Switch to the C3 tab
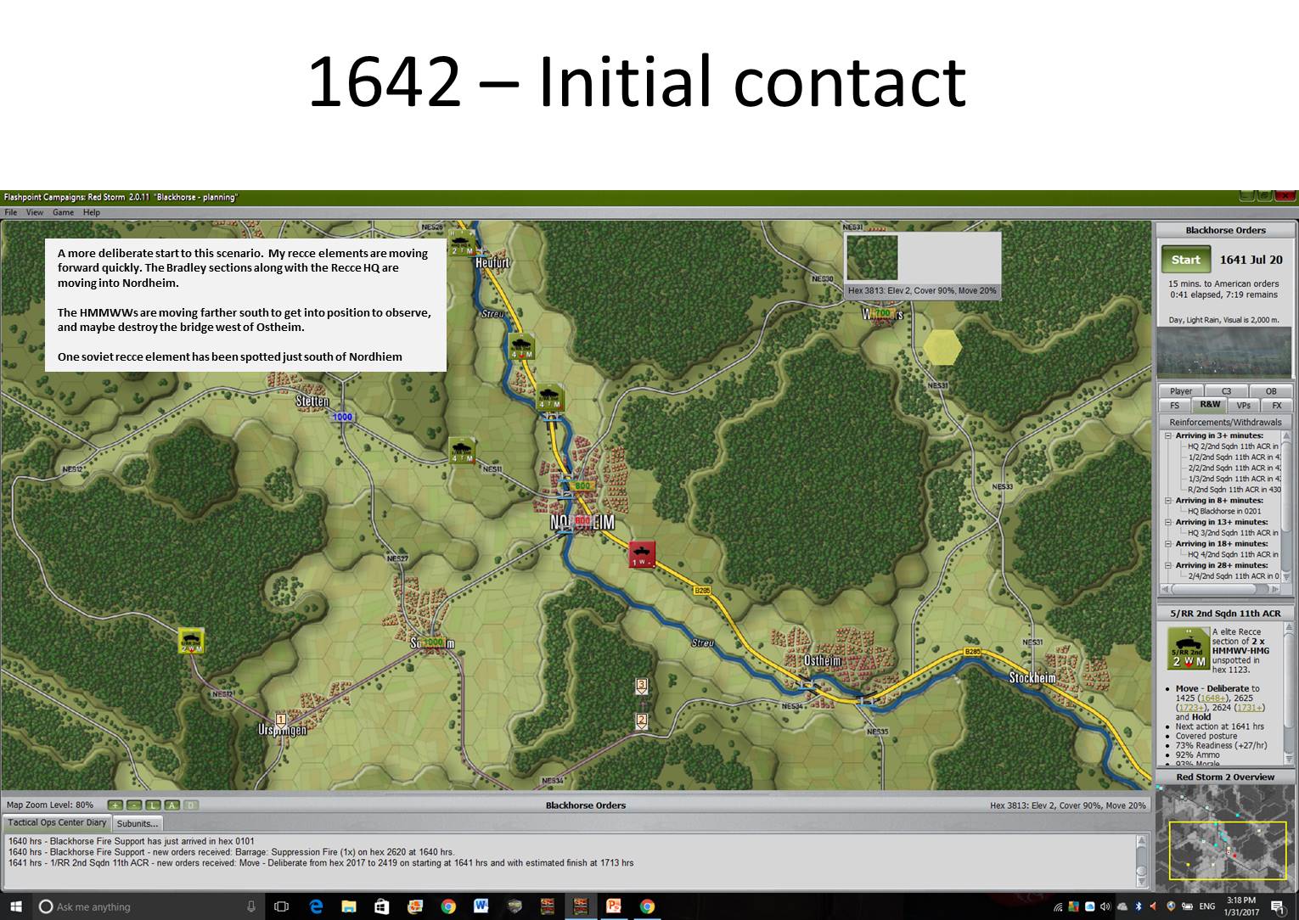The image size is (1299, 920). coord(1226,391)
